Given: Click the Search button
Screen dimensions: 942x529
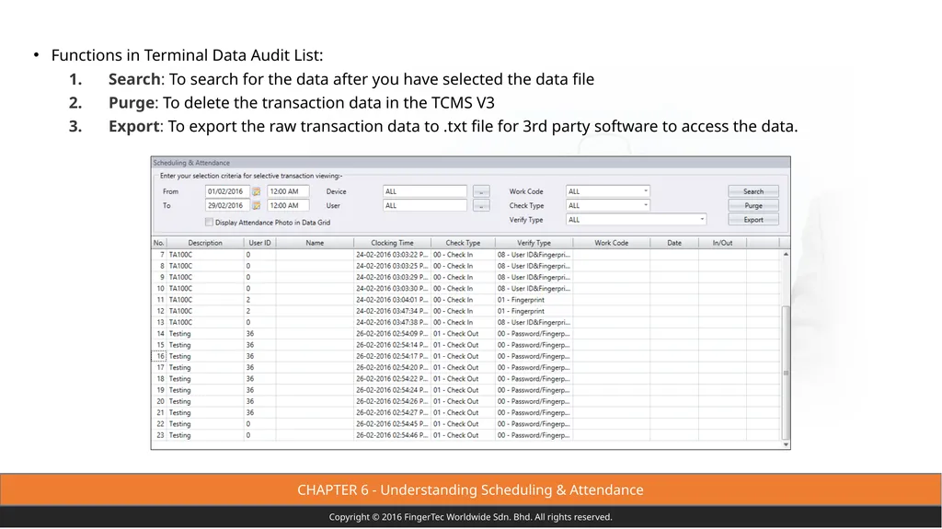Looking at the screenshot, I should pyautogui.click(x=753, y=191).
